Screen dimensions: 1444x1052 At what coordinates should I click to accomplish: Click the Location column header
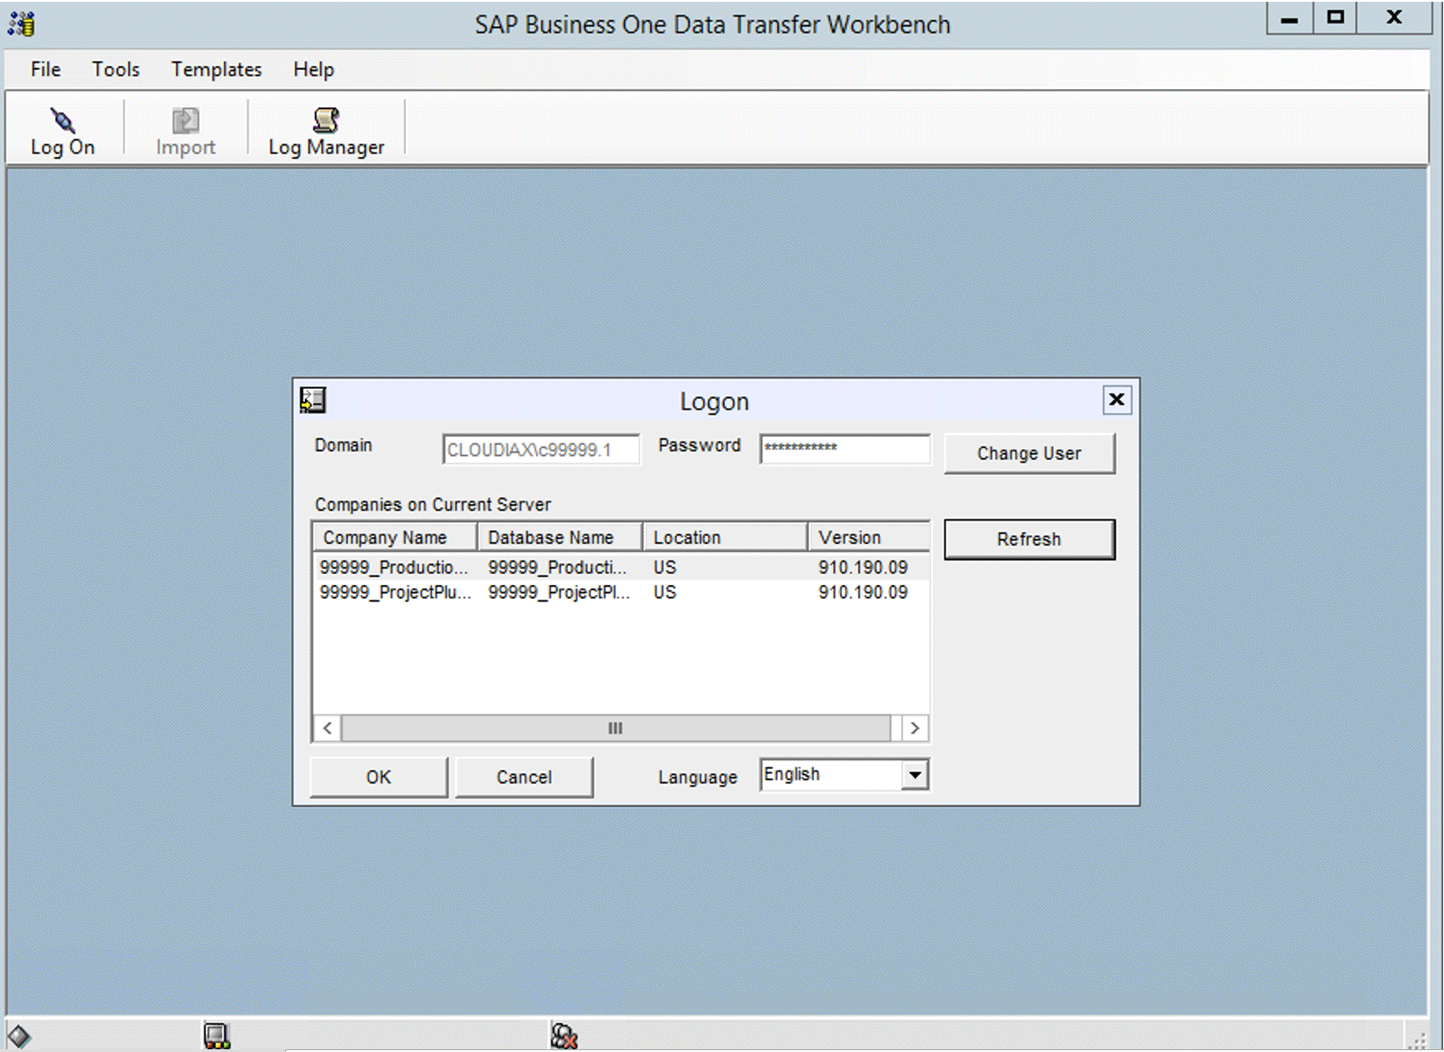pyautogui.click(x=726, y=537)
